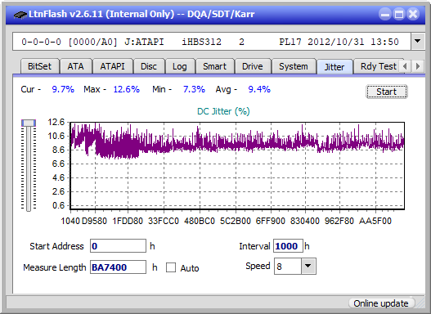Click the vertical jitter scale slider thumb
Image resolution: width=431 pixels, height=314 pixels.
[x=29, y=123]
